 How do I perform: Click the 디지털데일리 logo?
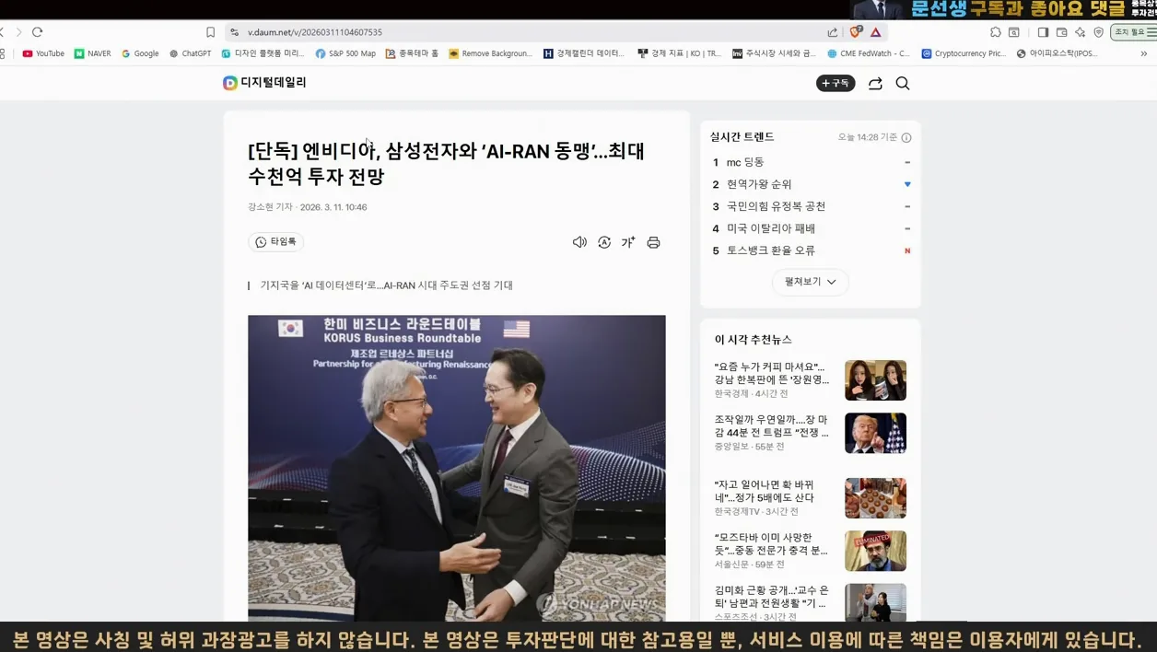pos(264,83)
